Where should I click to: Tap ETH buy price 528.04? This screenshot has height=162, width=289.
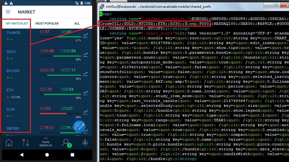click(x=67, y=89)
